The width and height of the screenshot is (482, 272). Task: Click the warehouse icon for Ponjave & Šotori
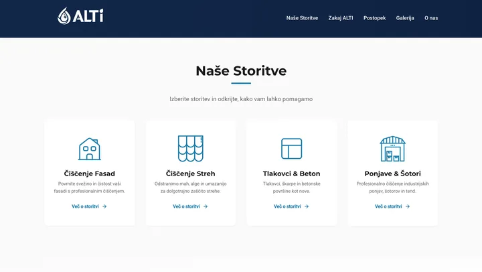pyautogui.click(x=392, y=149)
